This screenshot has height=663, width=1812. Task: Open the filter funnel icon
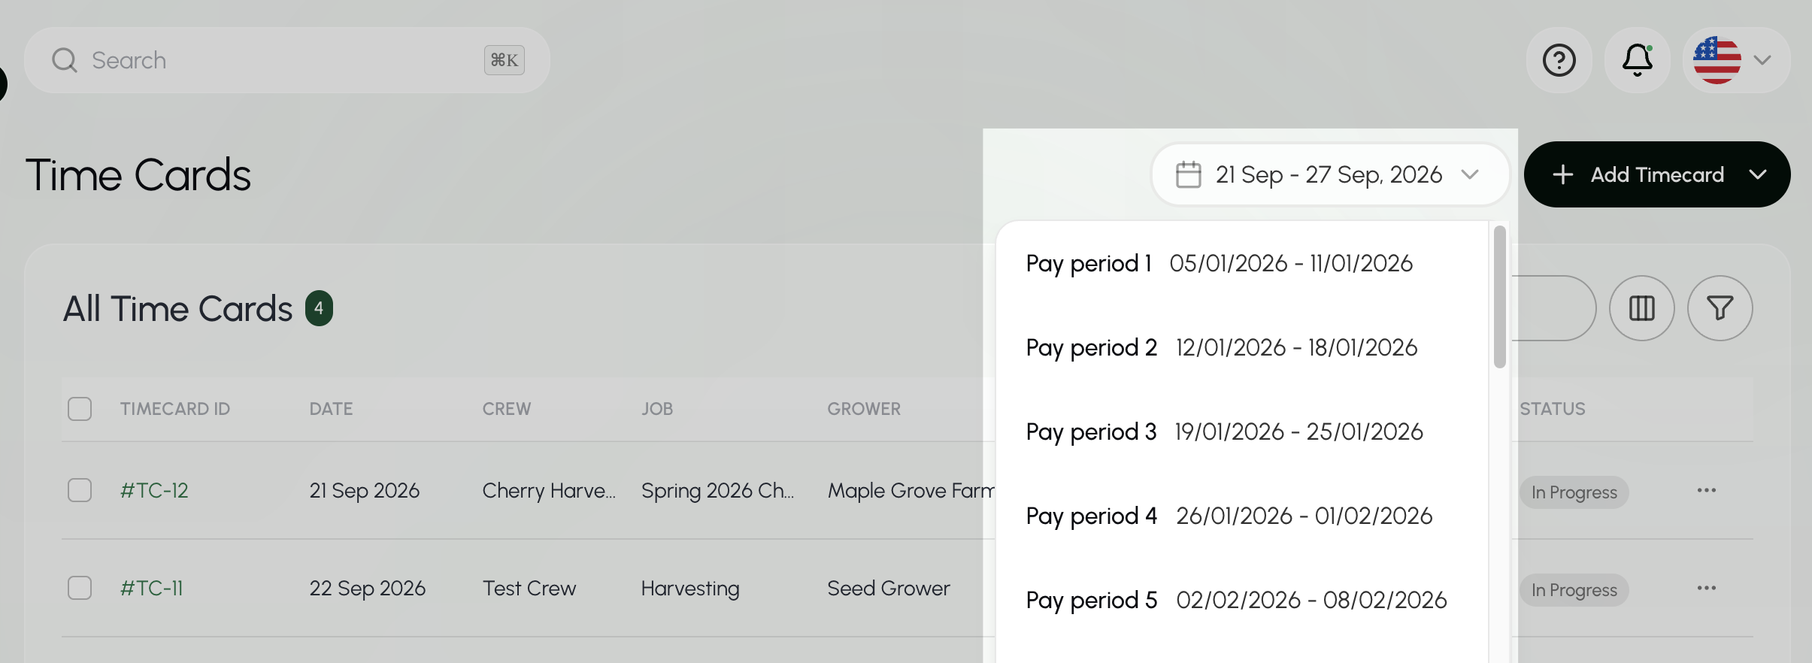(x=1720, y=308)
